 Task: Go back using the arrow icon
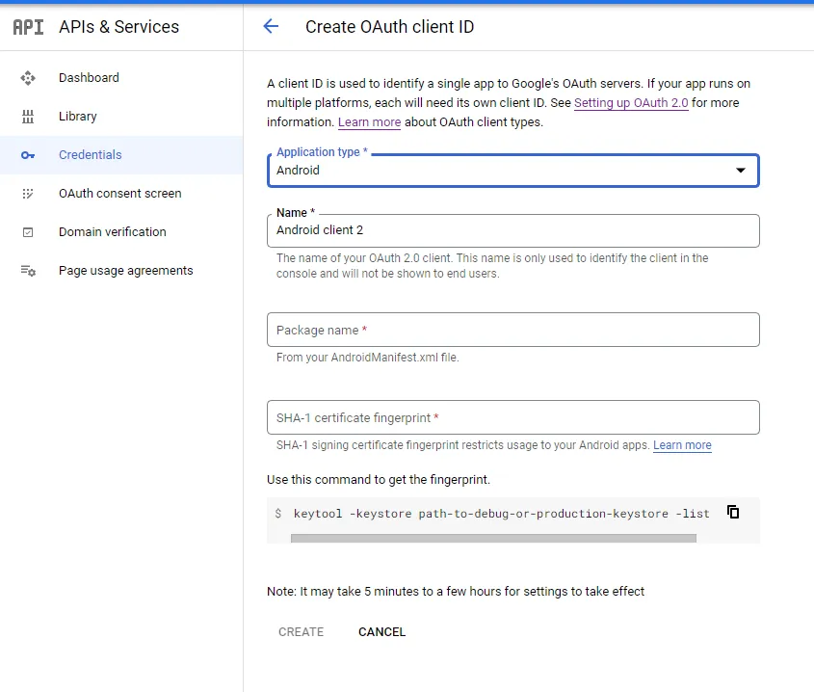(x=271, y=27)
